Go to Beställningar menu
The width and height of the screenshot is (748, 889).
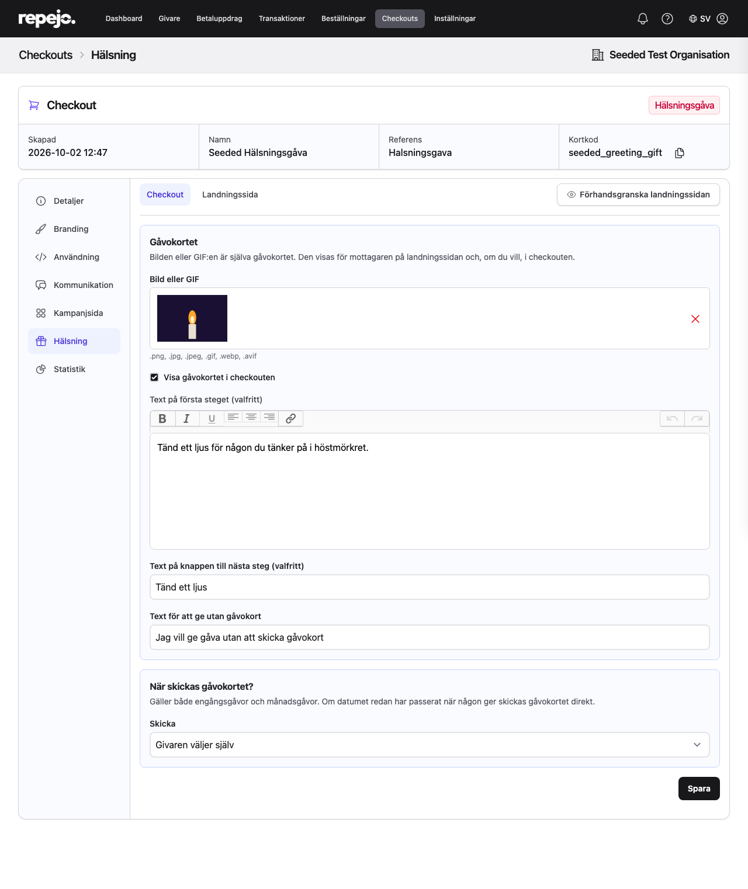pos(344,19)
